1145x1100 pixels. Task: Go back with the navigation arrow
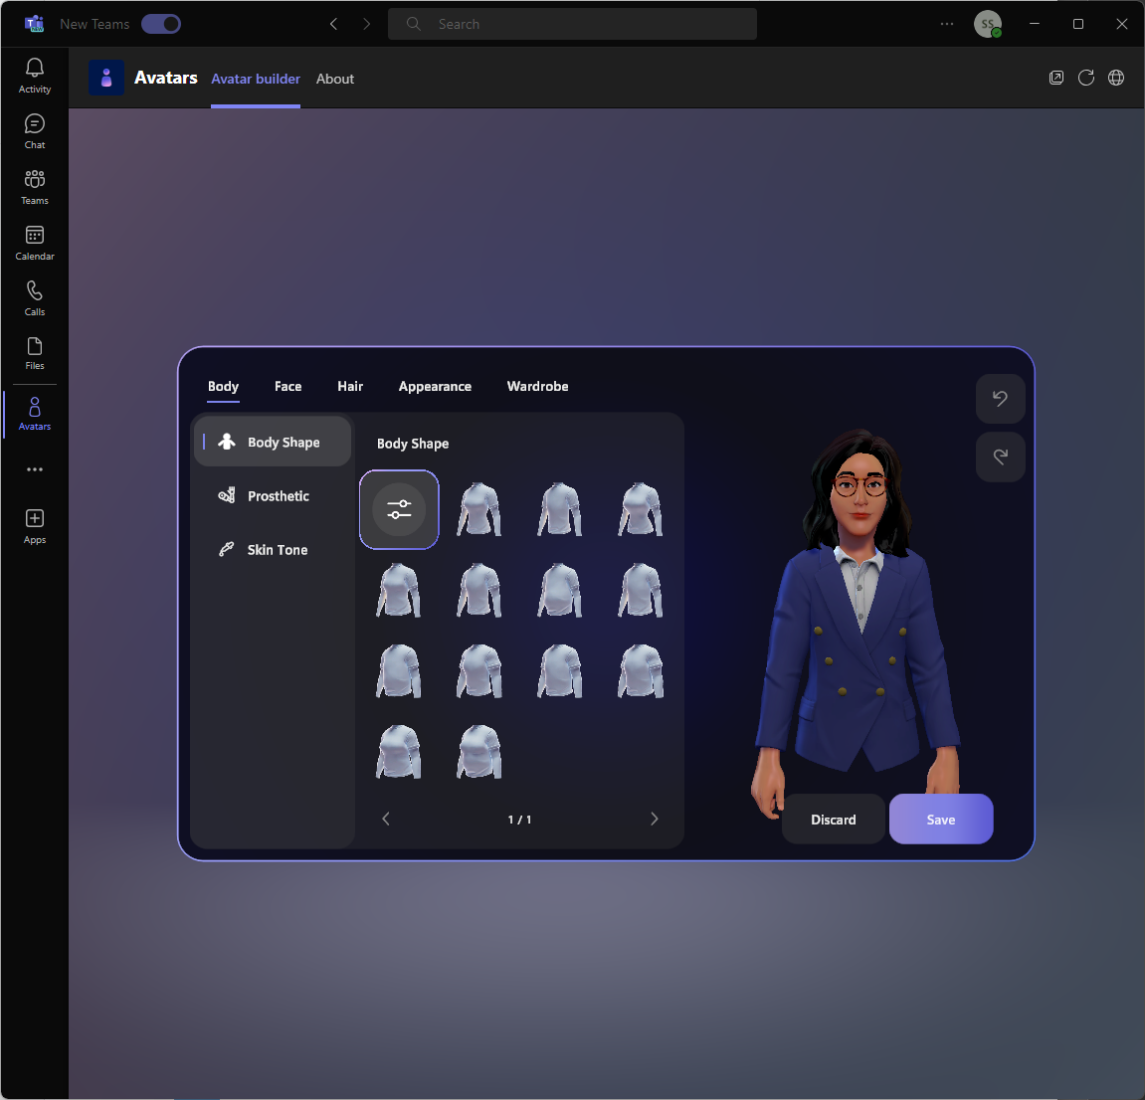333,24
